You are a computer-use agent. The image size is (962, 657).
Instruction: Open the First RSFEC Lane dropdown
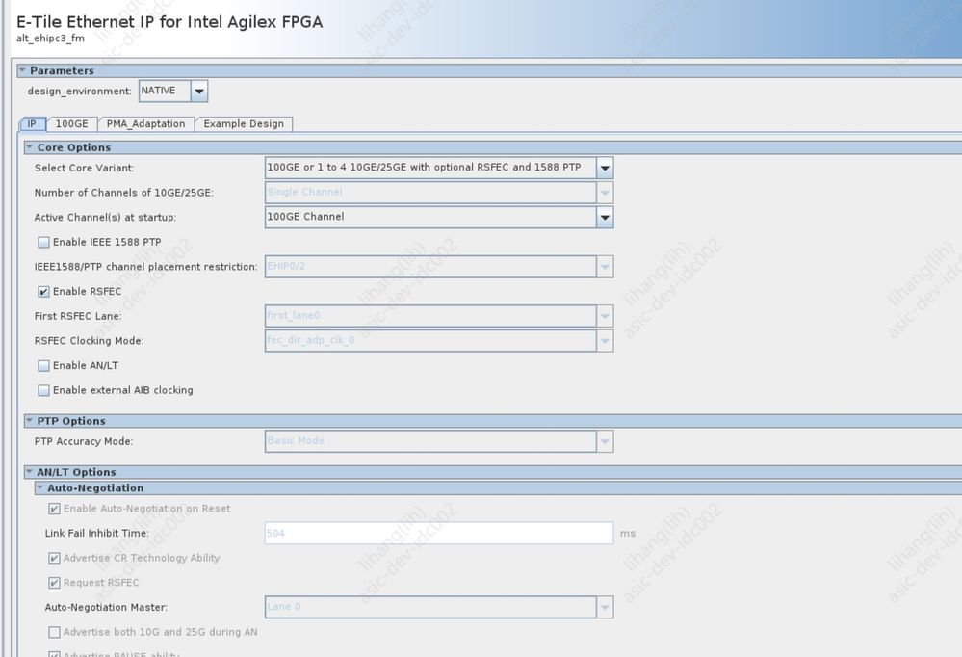(x=439, y=316)
